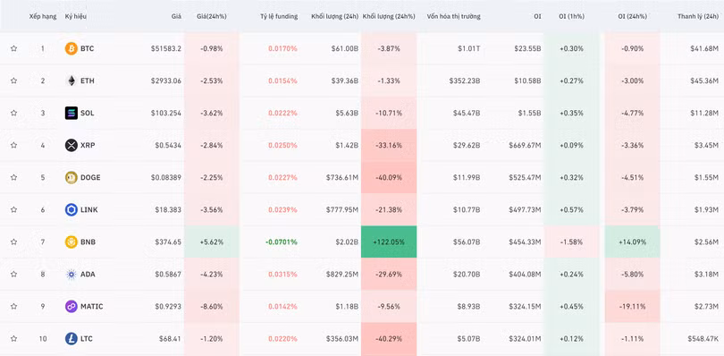Click the DOGE coin logo
The image size is (724, 356).
click(x=72, y=177)
